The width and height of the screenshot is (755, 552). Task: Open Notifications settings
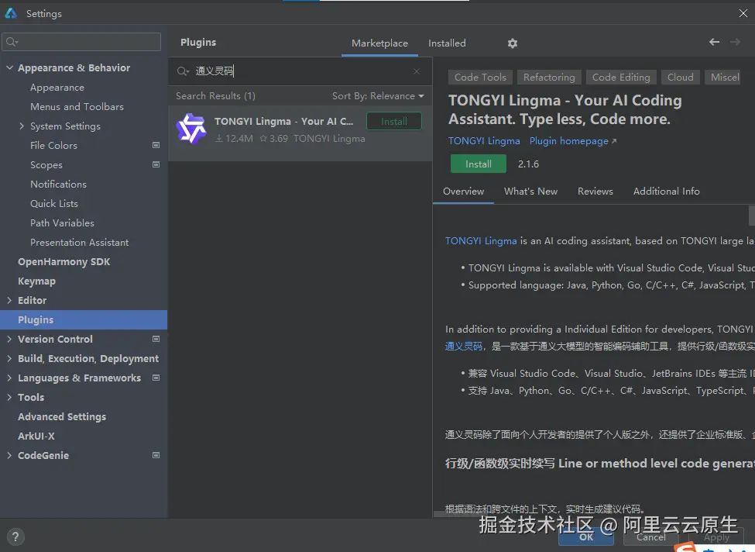58,185
